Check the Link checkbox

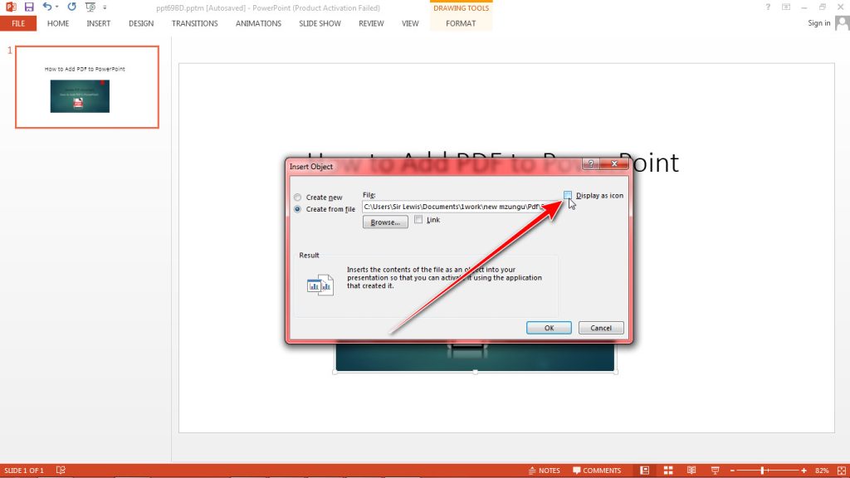coord(418,220)
